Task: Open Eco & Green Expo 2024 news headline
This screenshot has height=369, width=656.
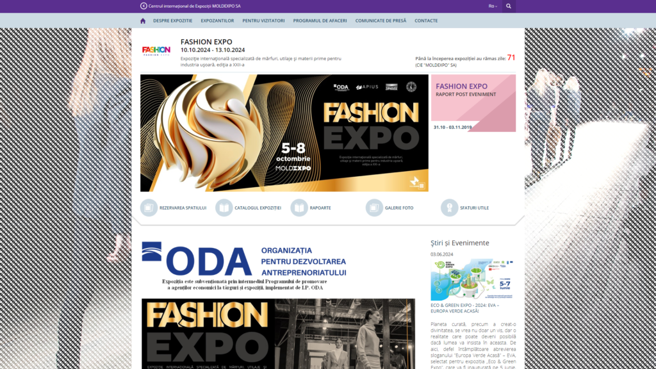Action: tap(465, 308)
